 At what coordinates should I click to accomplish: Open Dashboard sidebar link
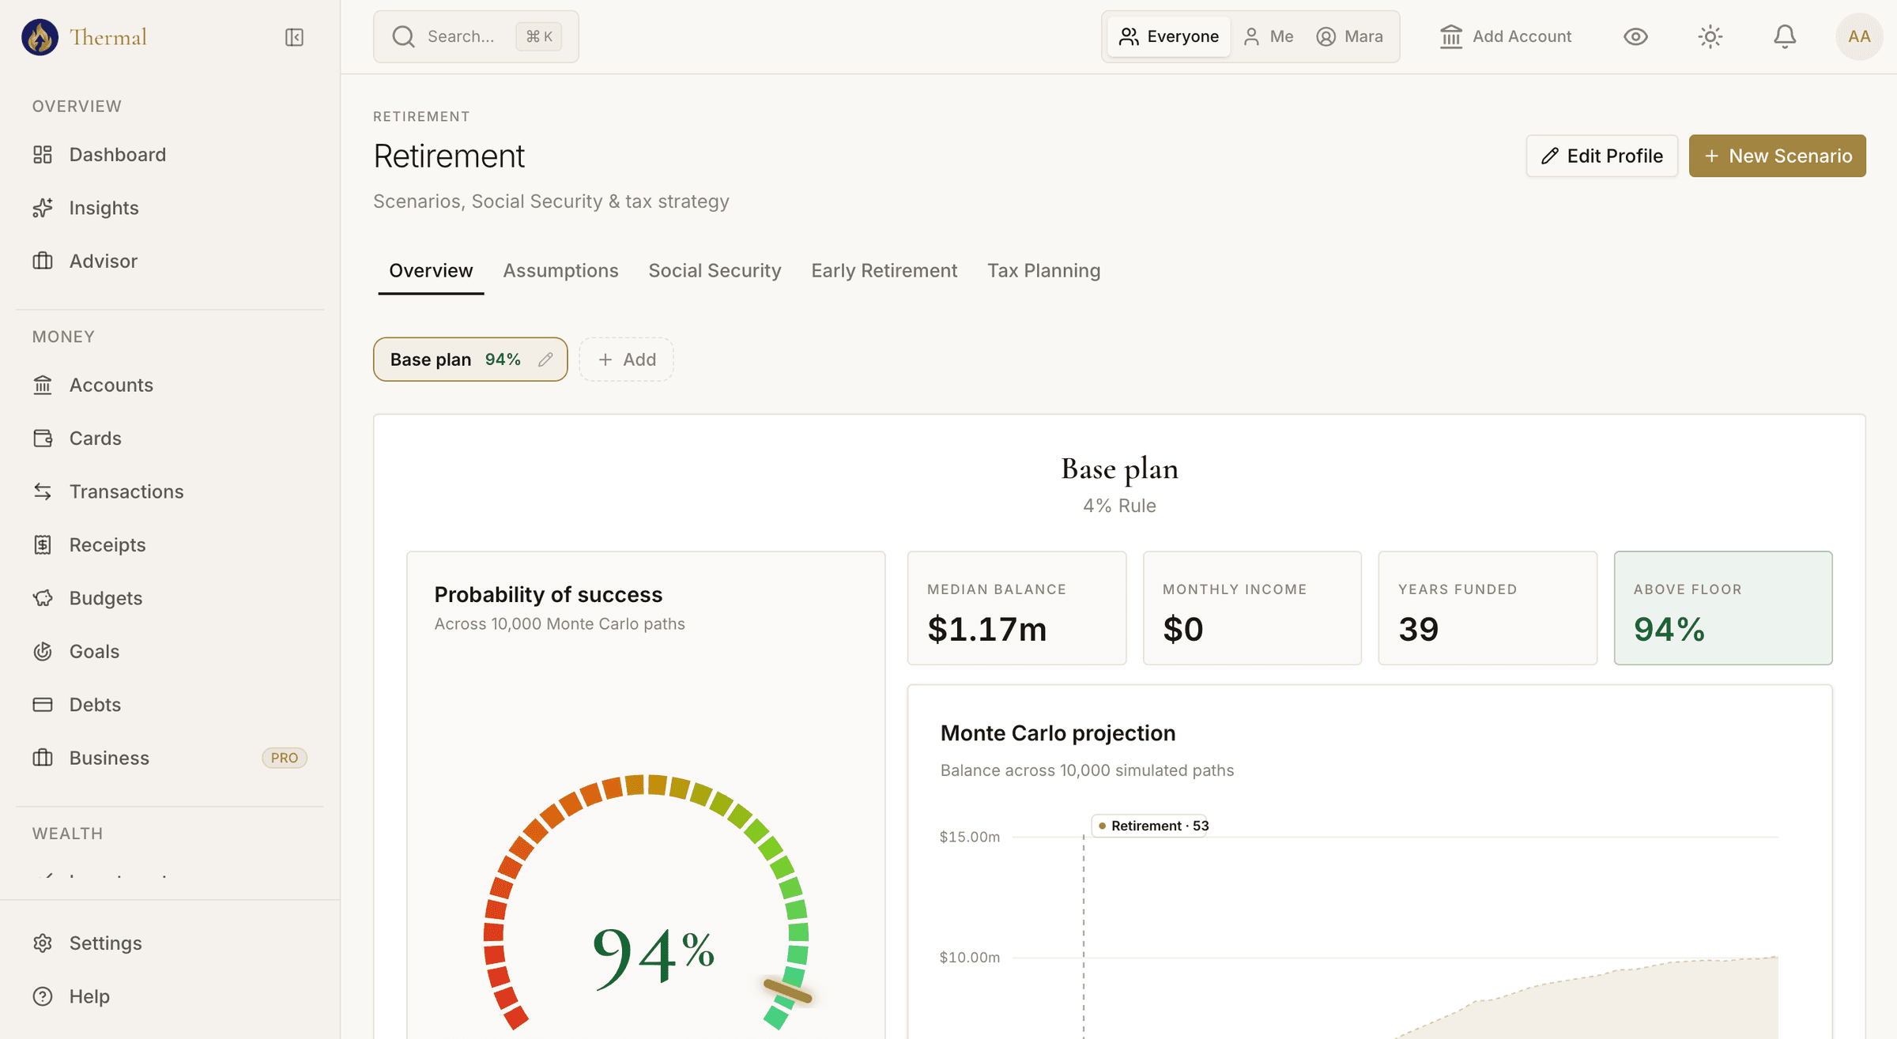click(117, 155)
